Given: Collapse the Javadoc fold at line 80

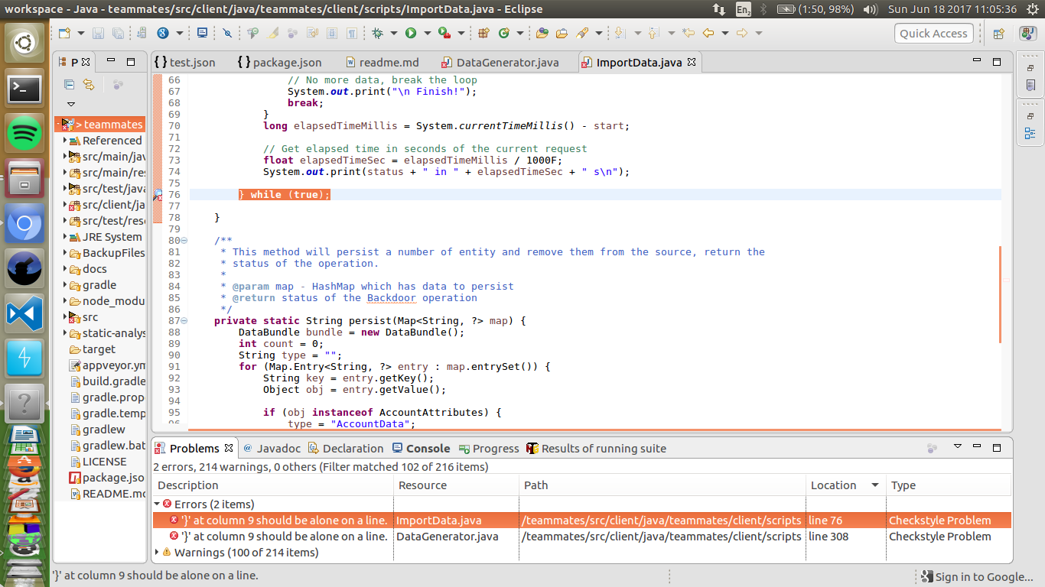Looking at the screenshot, I should click(184, 241).
